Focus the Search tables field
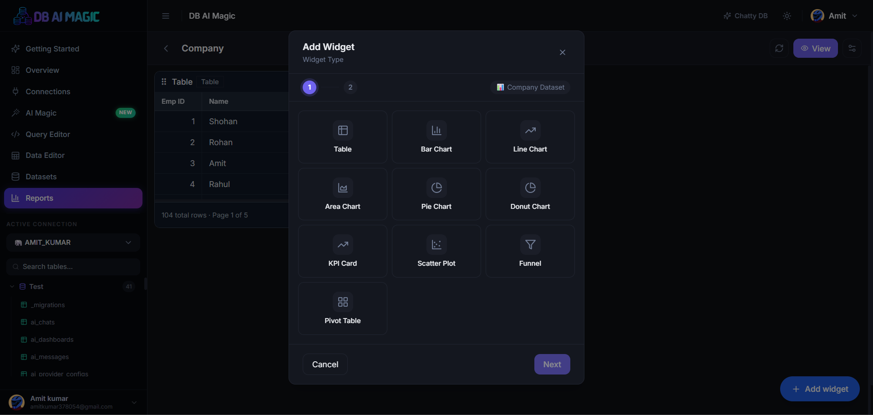Image resolution: width=873 pixels, height=415 pixels. 73,267
